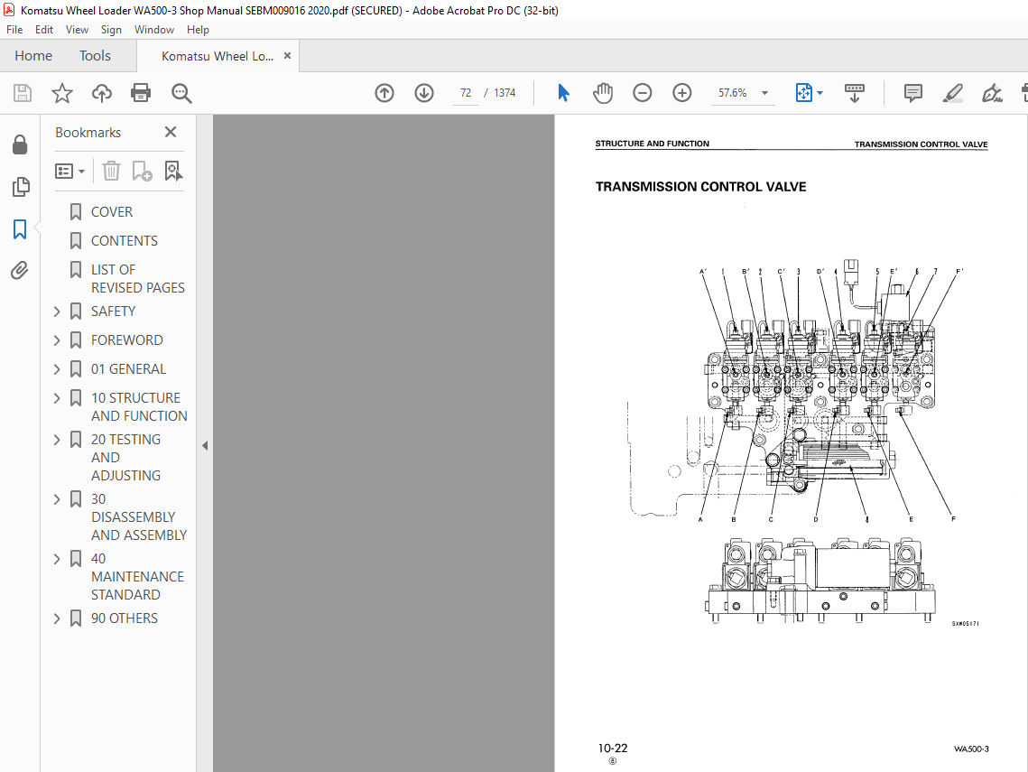
Task: Choose the Selection arrow tool
Action: (563, 93)
